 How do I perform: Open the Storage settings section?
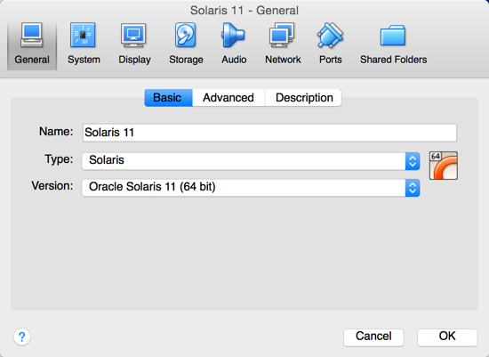click(186, 44)
